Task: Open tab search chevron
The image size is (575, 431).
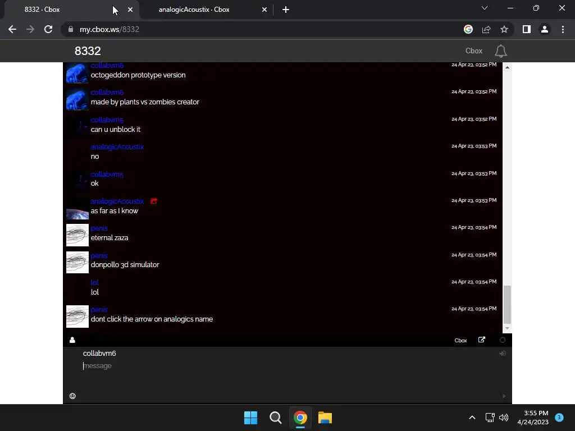Action: tap(485, 8)
